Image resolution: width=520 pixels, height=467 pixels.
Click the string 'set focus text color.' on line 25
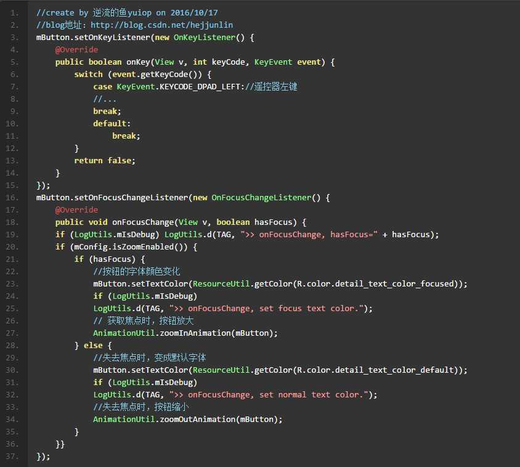coord(309,309)
